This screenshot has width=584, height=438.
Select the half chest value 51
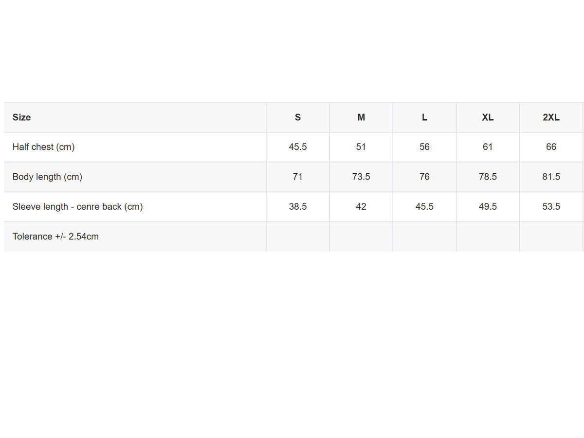(x=361, y=147)
